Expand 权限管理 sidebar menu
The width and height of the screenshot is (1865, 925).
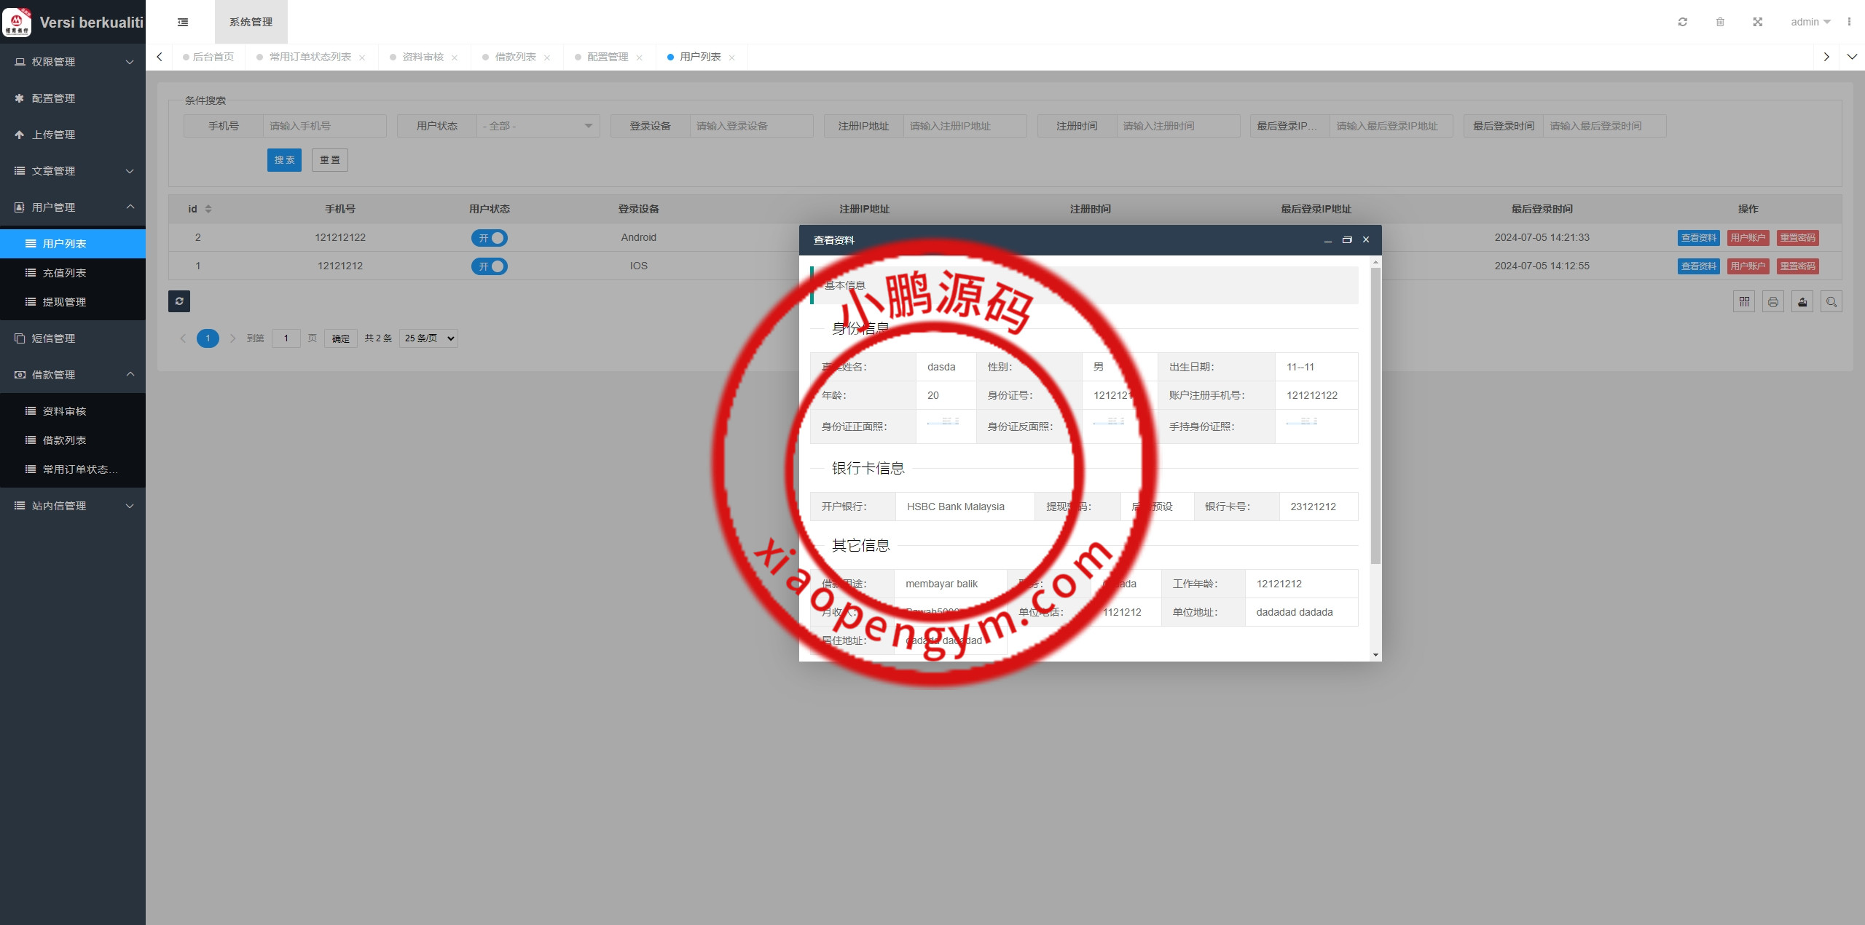[73, 62]
